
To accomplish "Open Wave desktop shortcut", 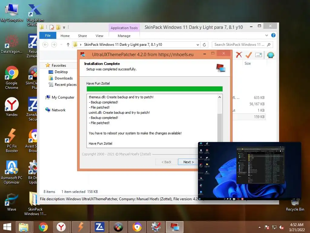I will click(x=12, y=202).
